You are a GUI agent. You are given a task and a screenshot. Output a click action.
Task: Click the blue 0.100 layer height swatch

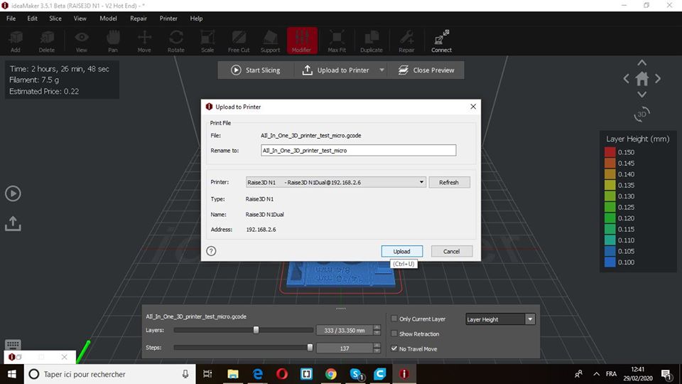pos(610,262)
